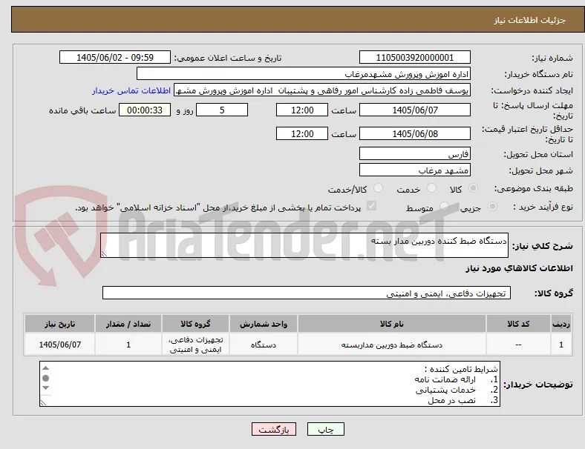Click the unit cell دستگاه in table row
Viewport: 585px width, 449px height.
264,345
